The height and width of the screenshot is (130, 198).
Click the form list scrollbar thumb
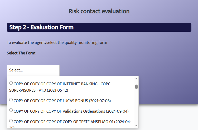coord(136,87)
